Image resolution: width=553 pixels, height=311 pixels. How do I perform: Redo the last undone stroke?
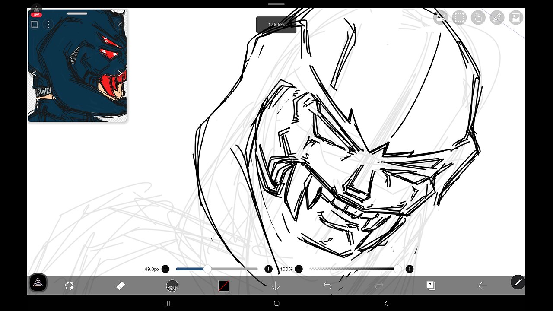(379, 286)
